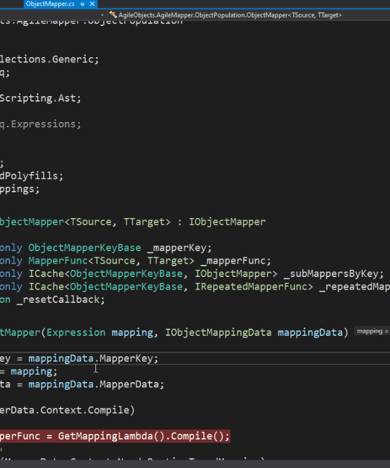
Task: Place cursor on mappingData.MapperKey expression
Action: click(x=93, y=359)
